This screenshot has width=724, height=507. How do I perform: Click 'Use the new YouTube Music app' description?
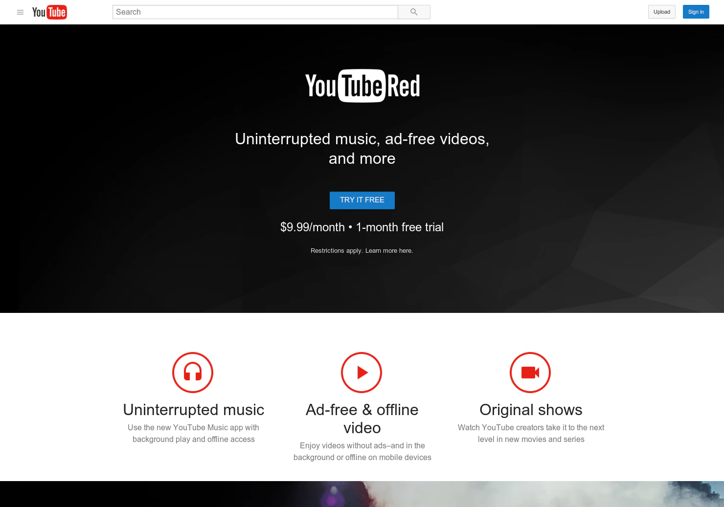pyautogui.click(x=194, y=433)
